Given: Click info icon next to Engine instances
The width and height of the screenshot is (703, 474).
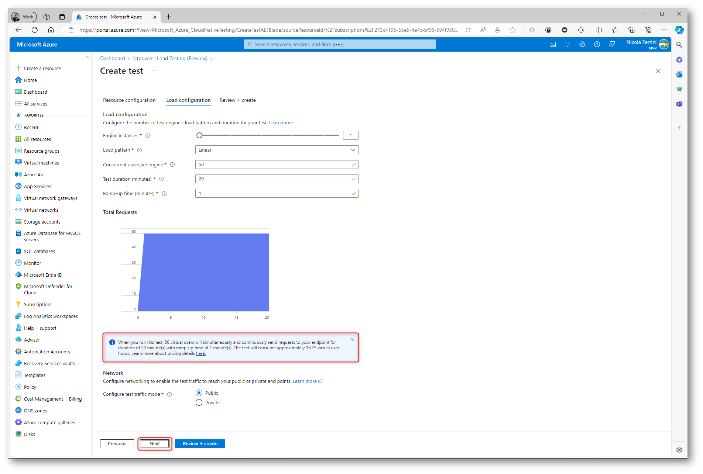Looking at the screenshot, I should tap(148, 136).
